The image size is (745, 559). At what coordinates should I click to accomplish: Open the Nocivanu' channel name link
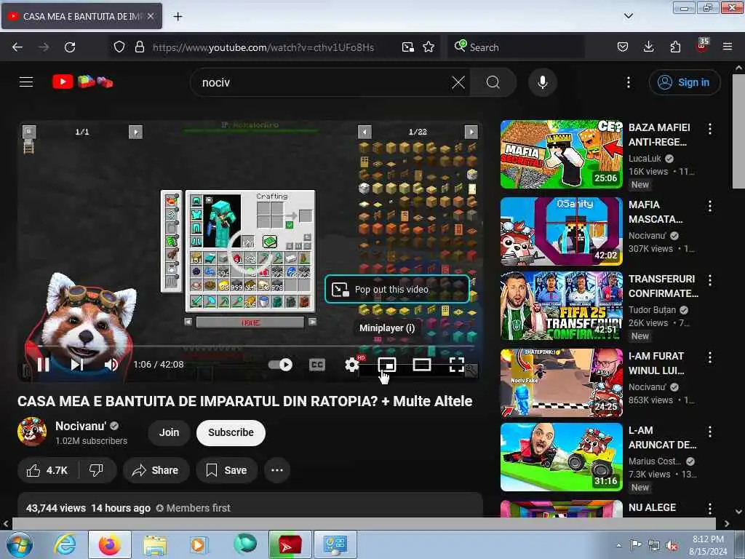pyautogui.click(x=81, y=426)
